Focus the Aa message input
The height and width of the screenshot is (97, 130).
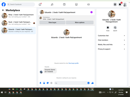click(71, 83)
